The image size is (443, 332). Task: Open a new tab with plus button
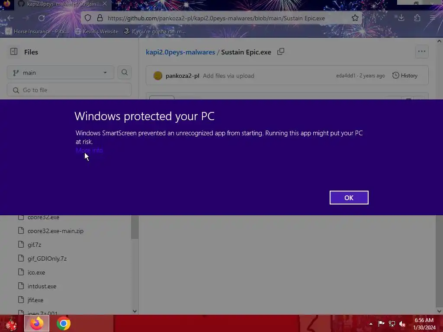pos(119,4)
